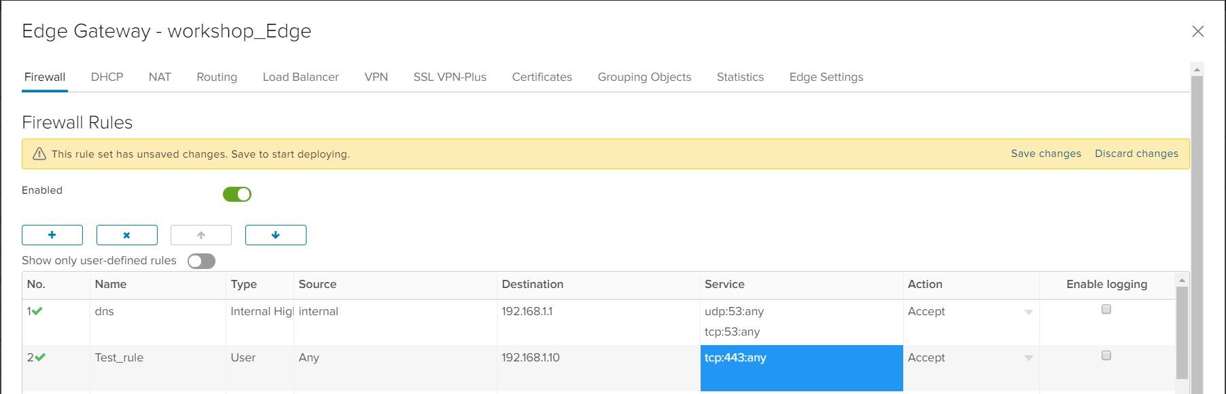This screenshot has height=394, width=1226.
Task: Switch to the NAT tab
Action: click(x=160, y=77)
